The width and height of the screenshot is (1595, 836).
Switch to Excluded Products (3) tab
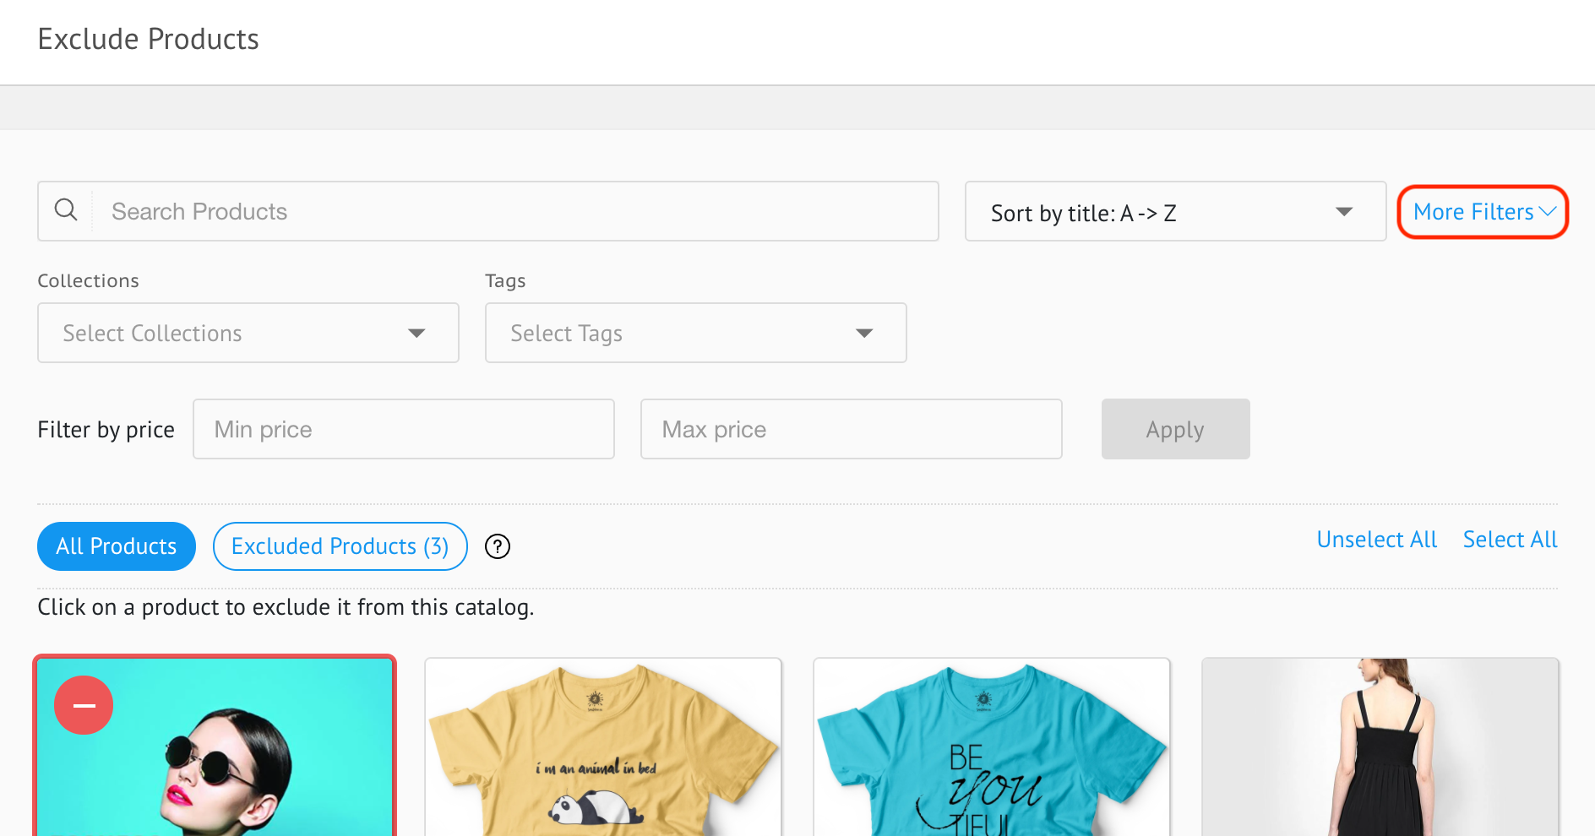pos(340,546)
